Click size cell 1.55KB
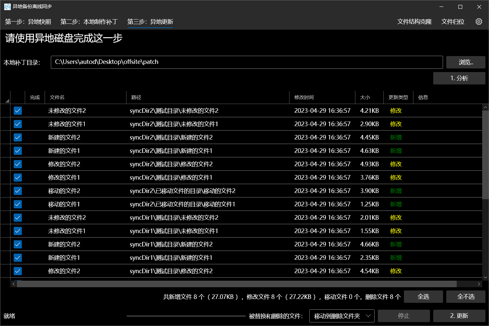The height and width of the screenshot is (326, 489). click(369, 231)
